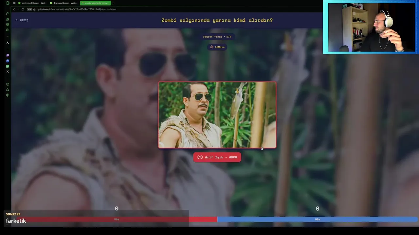419x235 pixels.
Task: Select the active Zombi salgınında quiz tab
Action: [95, 3]
